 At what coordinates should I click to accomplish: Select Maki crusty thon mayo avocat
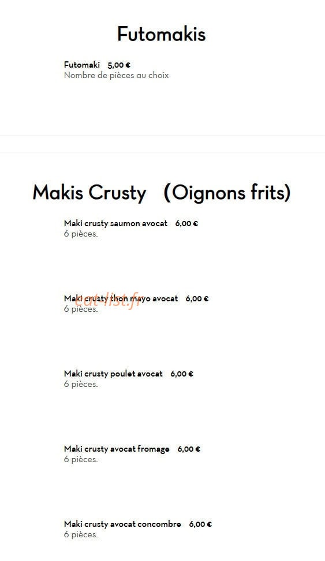121,299
